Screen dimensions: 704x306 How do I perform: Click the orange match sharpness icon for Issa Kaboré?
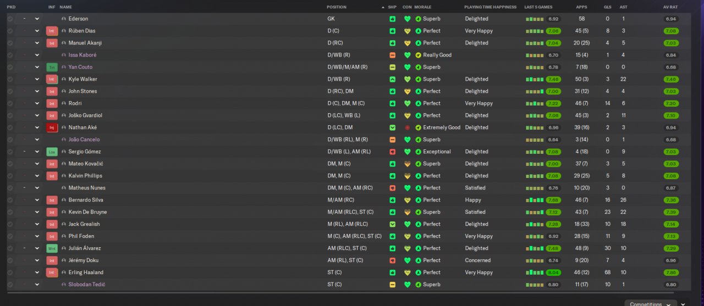392,55
